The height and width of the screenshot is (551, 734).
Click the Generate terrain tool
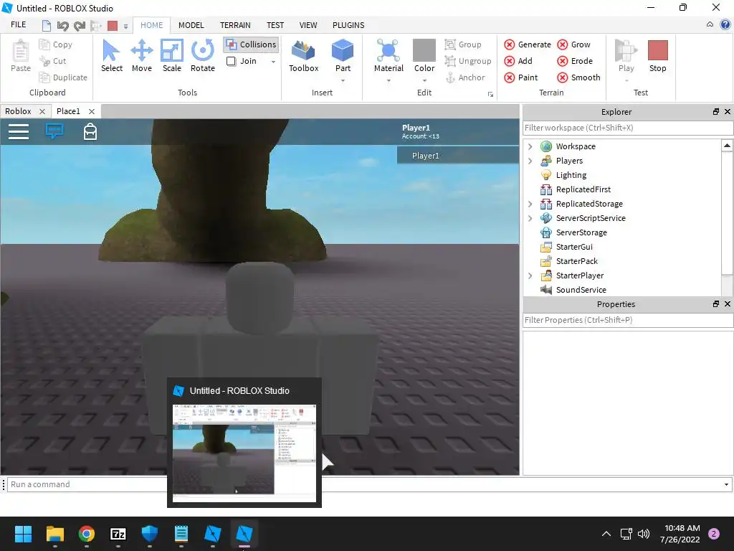coord(528,44)
